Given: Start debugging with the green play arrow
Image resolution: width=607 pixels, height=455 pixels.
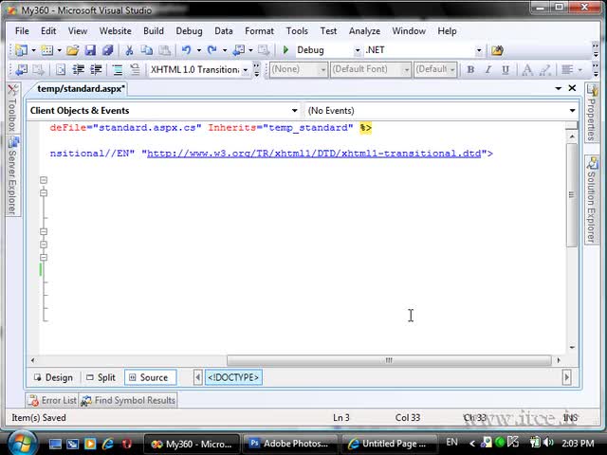Looking at the screenshot, I should pyautogui.click(x=285, y=50).
